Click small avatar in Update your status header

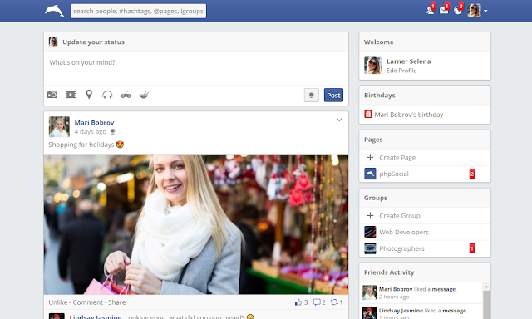[53, 42]
